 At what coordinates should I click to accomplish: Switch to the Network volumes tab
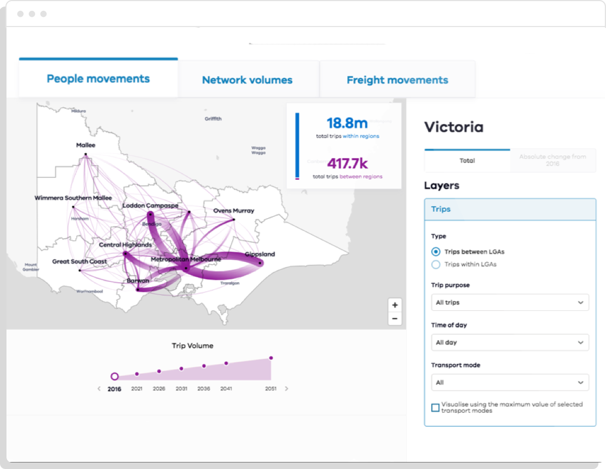[247, 79]
